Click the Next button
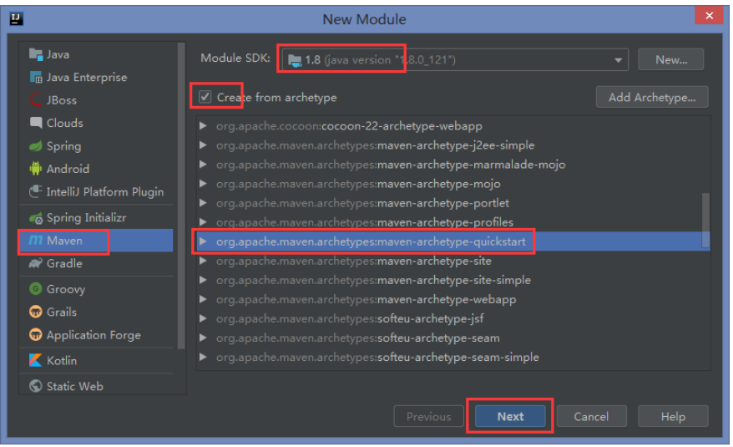Image resolution: width=733 pixels, height=447 pixels. 510,416
